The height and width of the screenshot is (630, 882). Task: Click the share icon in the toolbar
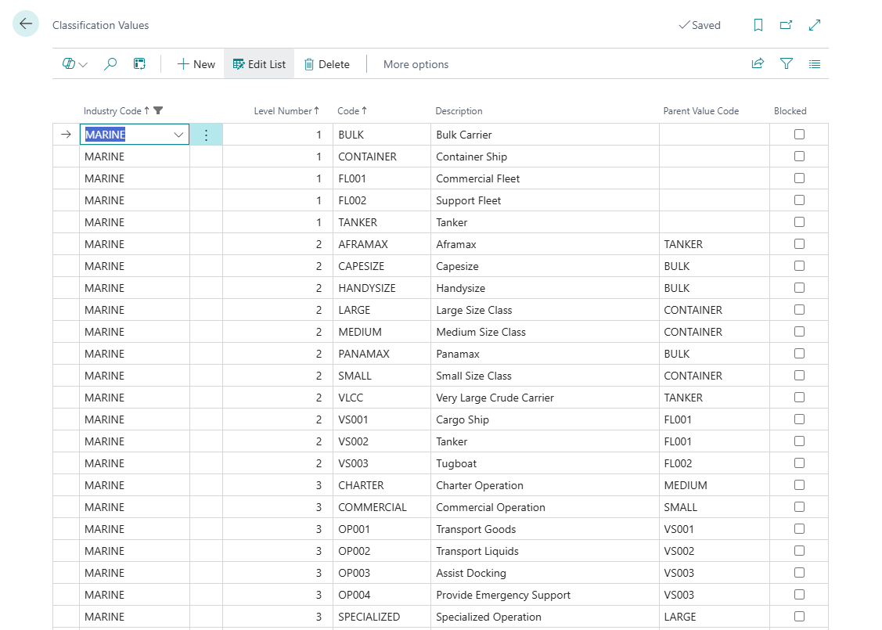758,64
